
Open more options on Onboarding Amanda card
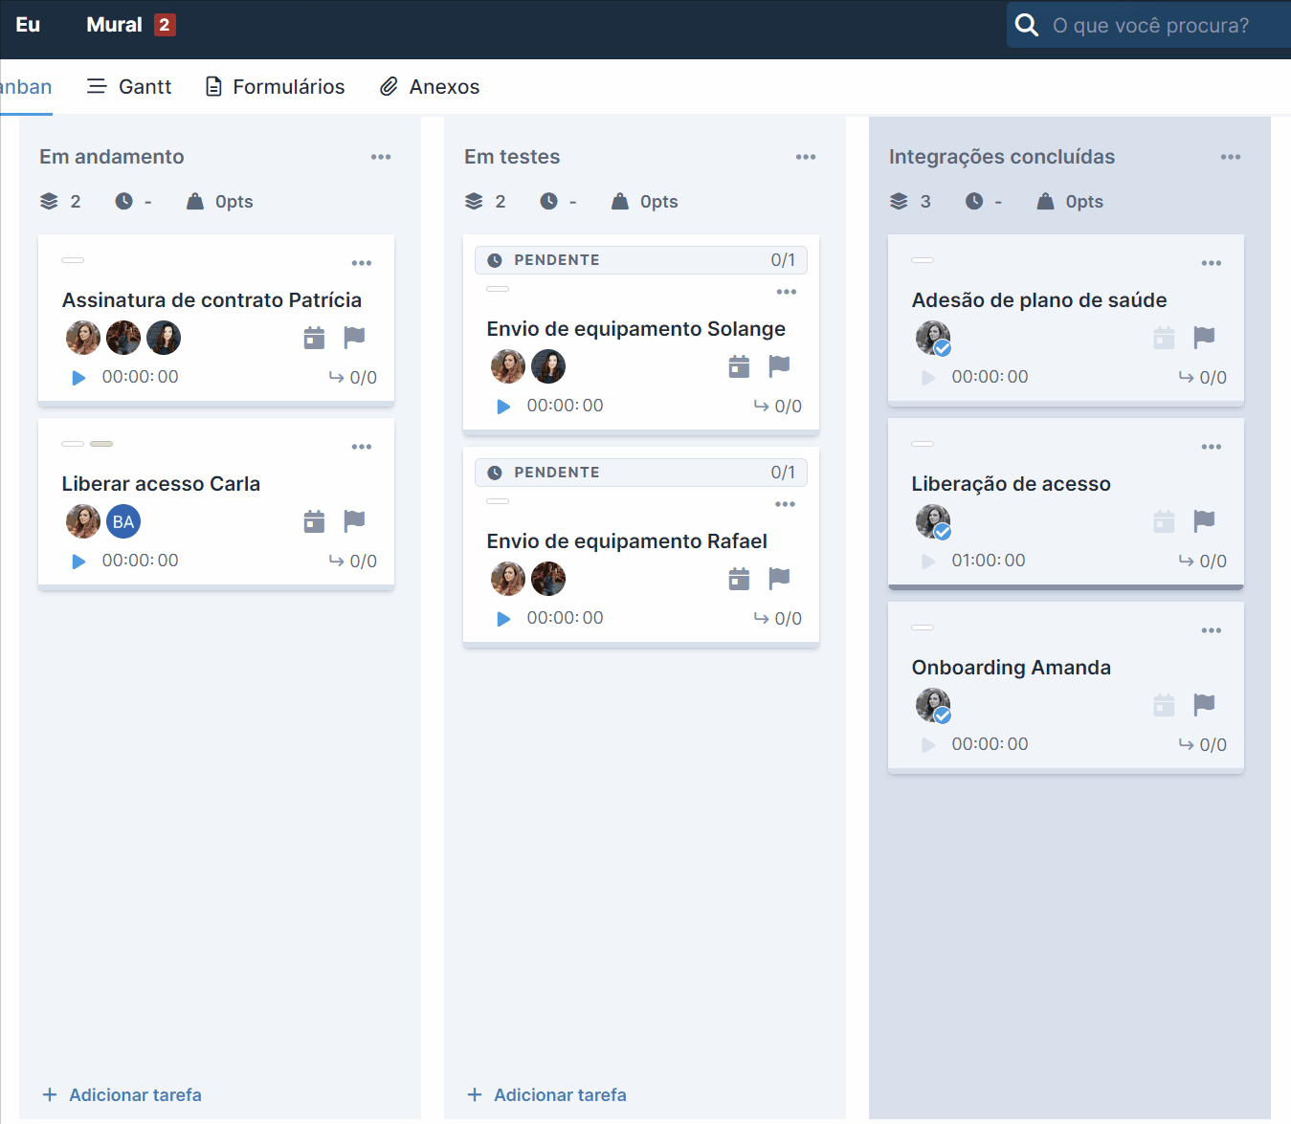click(1212, 630)
